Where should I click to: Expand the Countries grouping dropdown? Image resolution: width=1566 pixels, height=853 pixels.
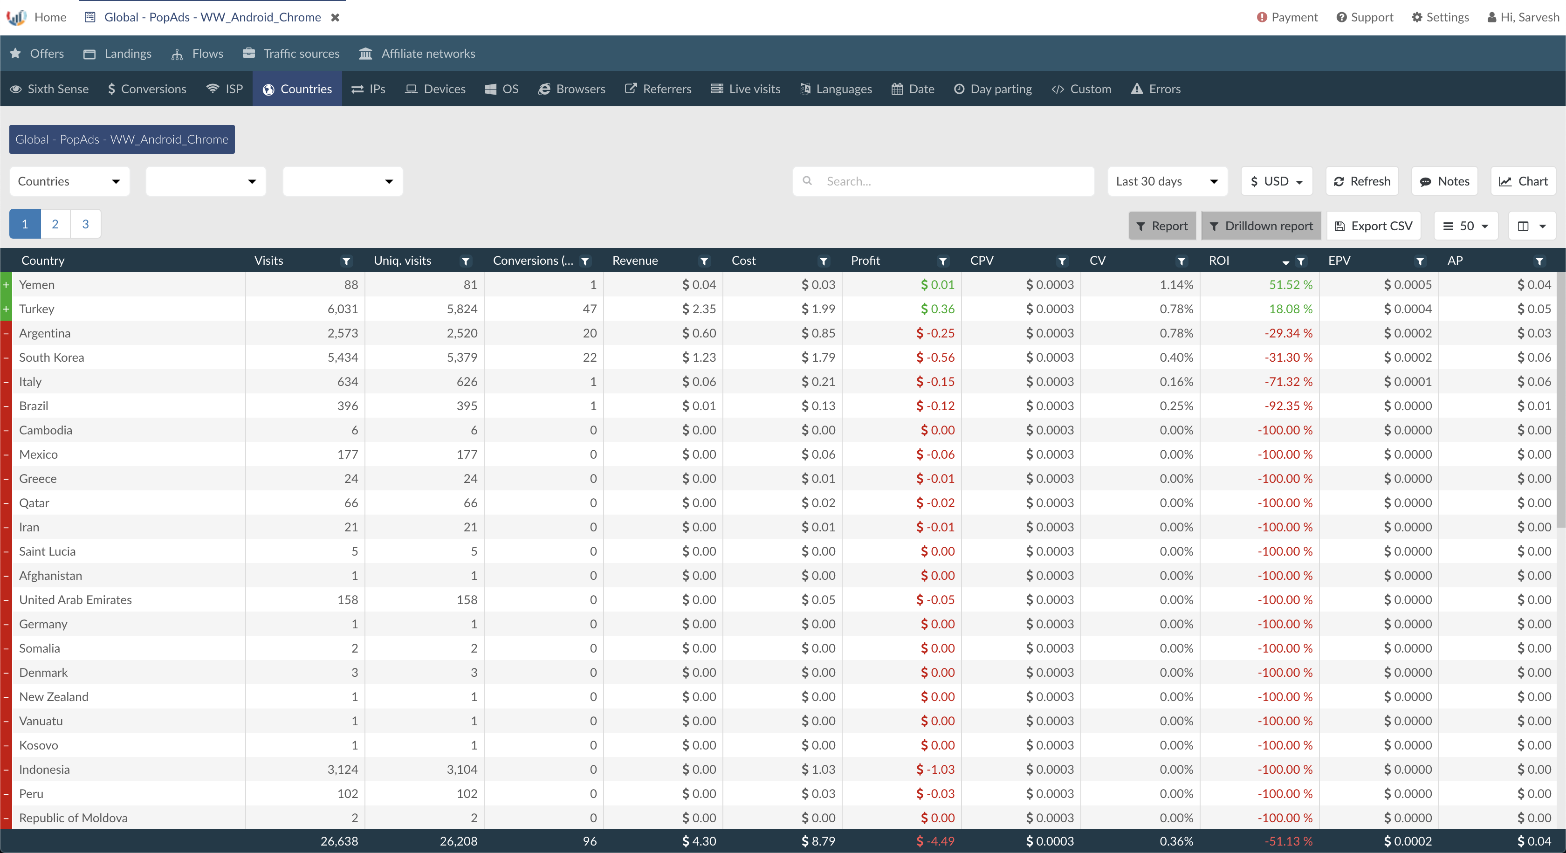point(70,181)
